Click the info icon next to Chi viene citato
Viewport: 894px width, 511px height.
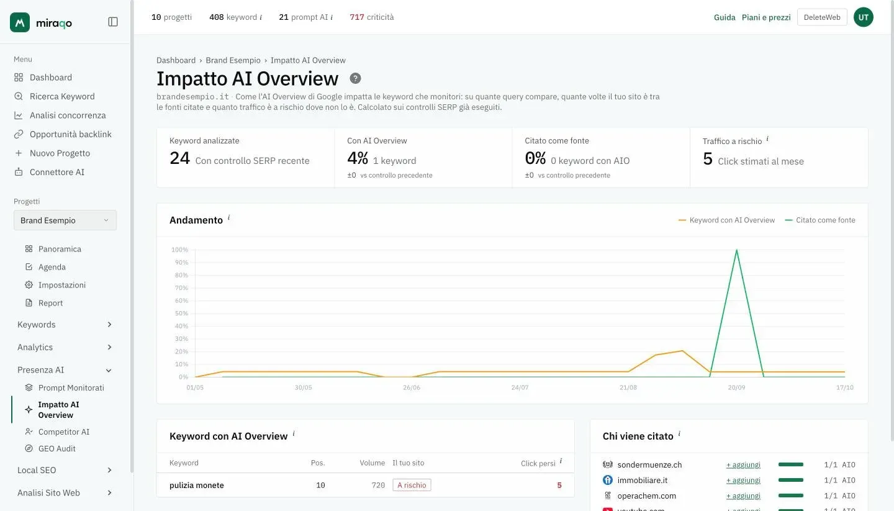pyautogui.click(x=679, y=434)
